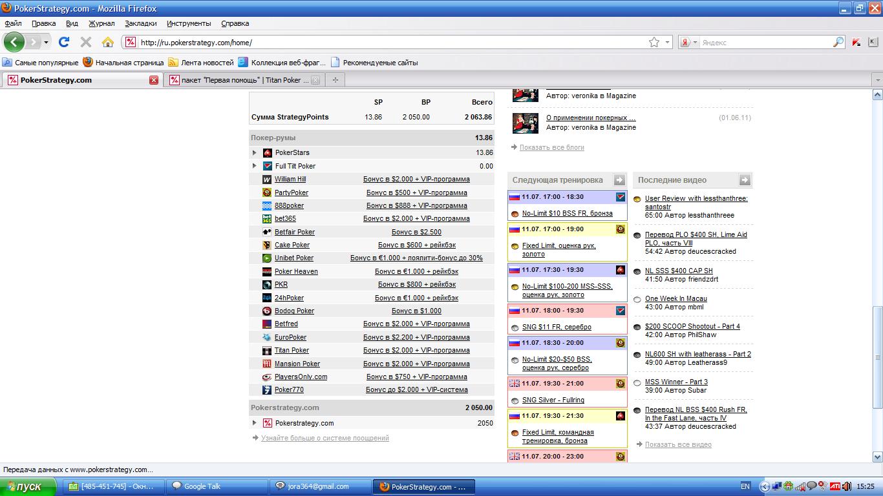Open the address bar dropdown arrow
The width and height of the screenshot is (883, 496).
click(668, 42)
